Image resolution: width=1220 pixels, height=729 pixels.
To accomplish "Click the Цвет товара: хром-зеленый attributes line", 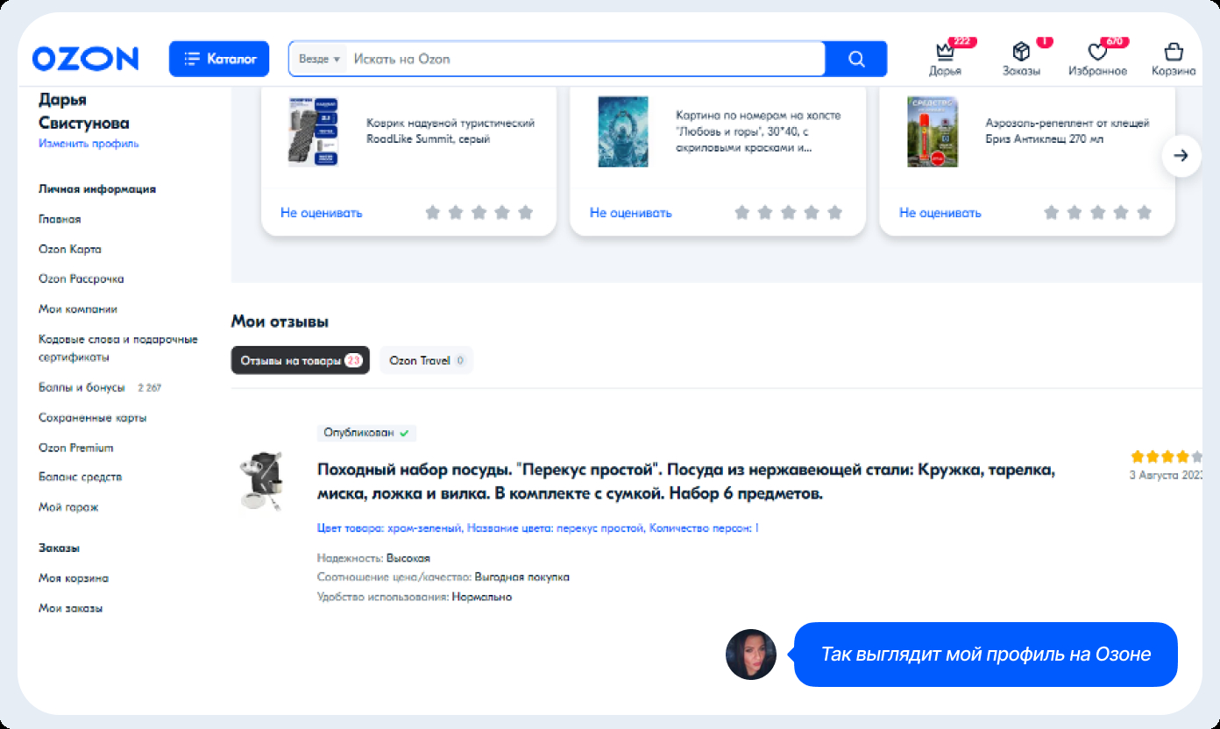I will [537, 528].
